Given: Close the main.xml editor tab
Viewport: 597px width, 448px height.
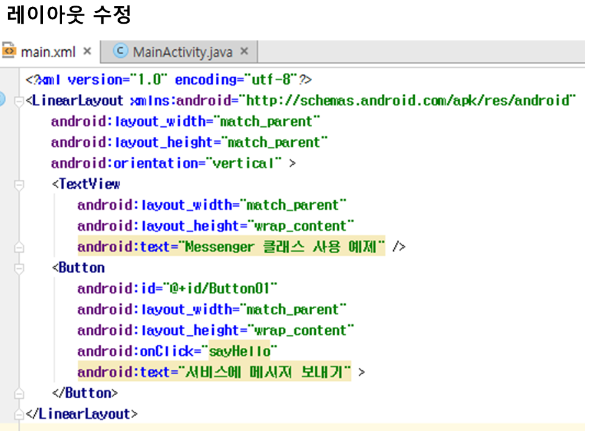Looking at the screenshot, I should click(87, 51).
